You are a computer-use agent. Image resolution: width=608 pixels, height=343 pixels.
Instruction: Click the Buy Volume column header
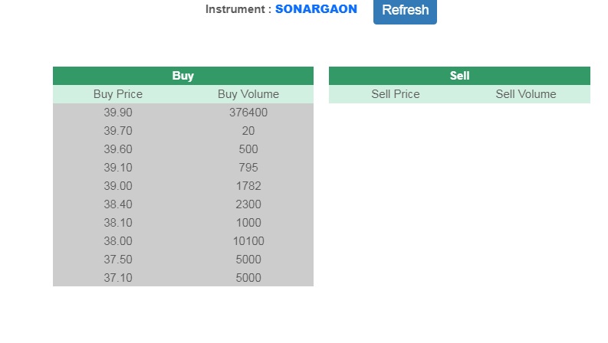click(x=248, y=94)
